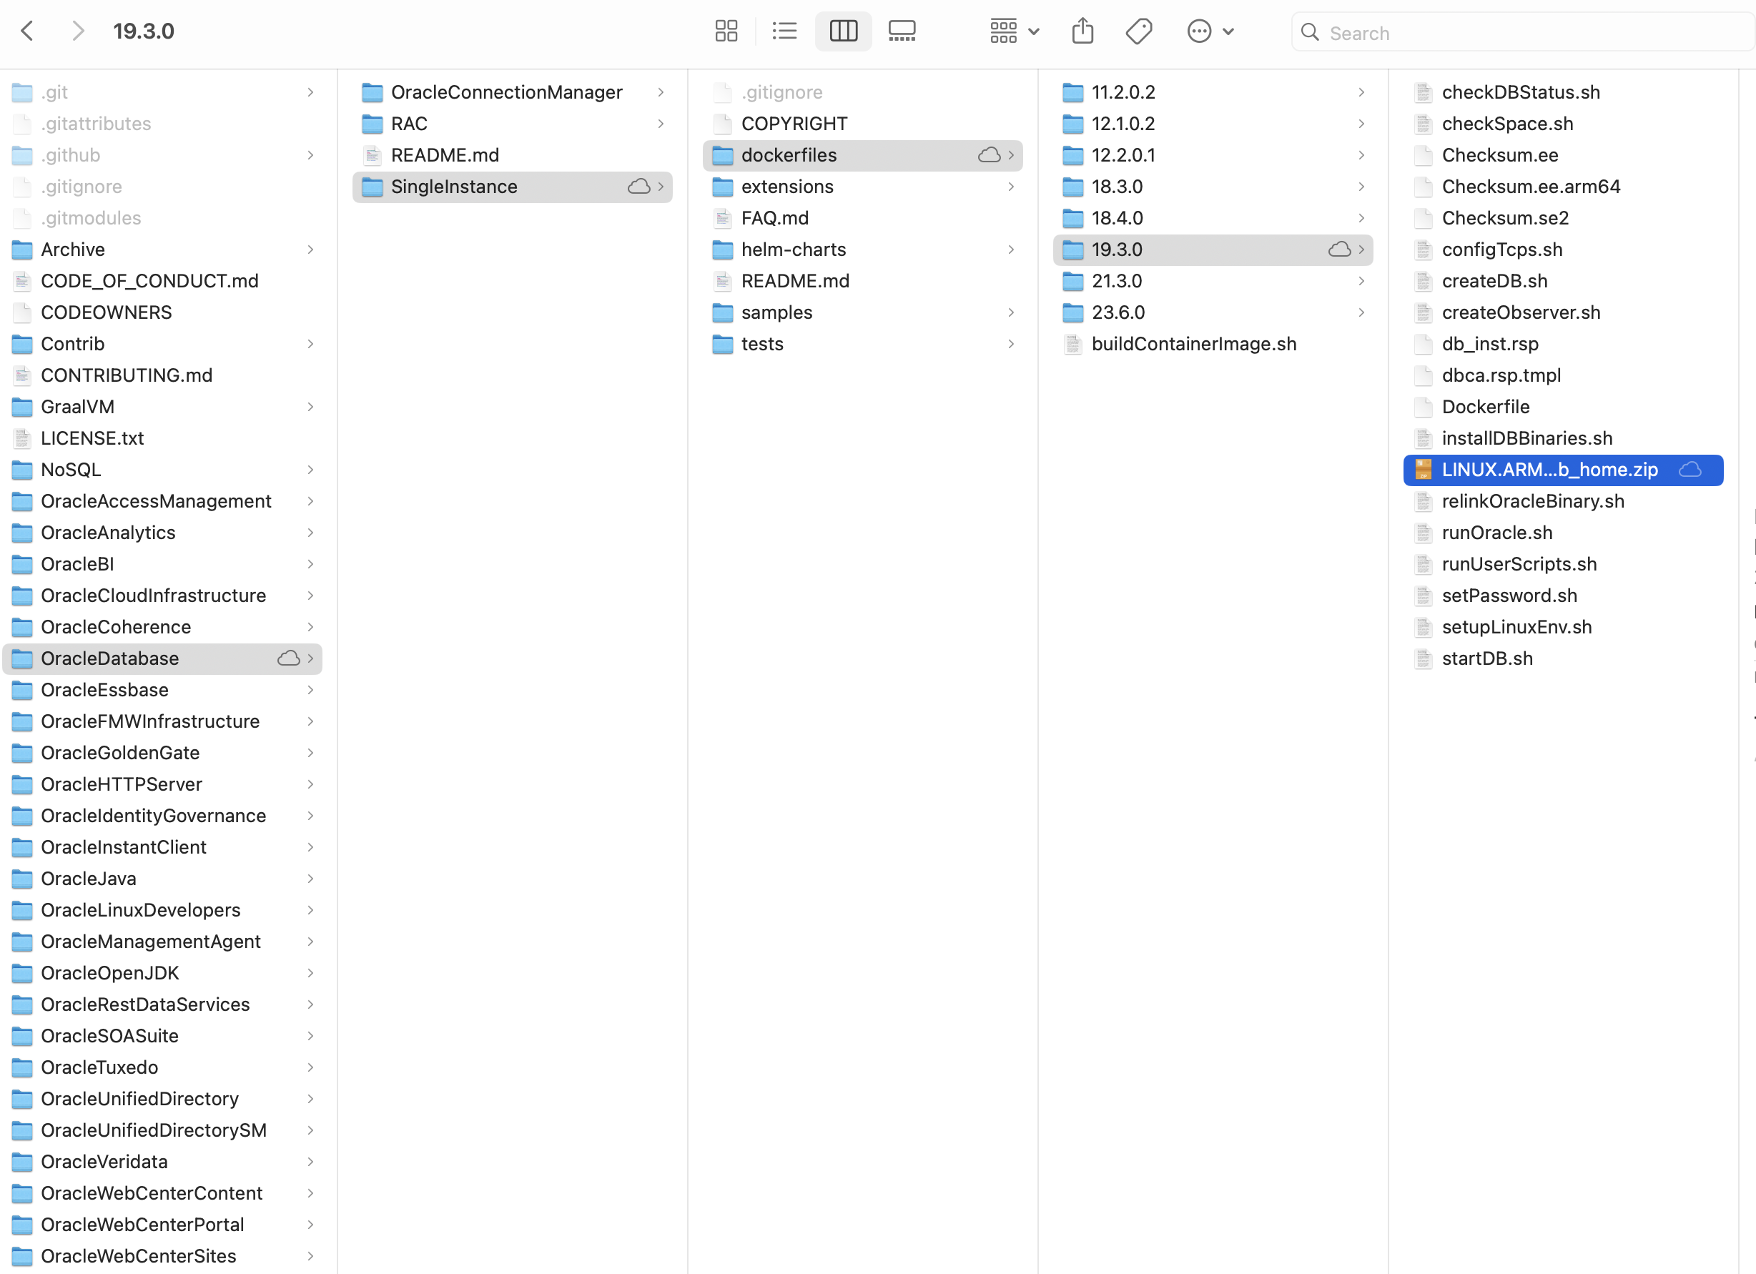
Task: Click the OracleJava folder icon
Action: tap(22, 879)
